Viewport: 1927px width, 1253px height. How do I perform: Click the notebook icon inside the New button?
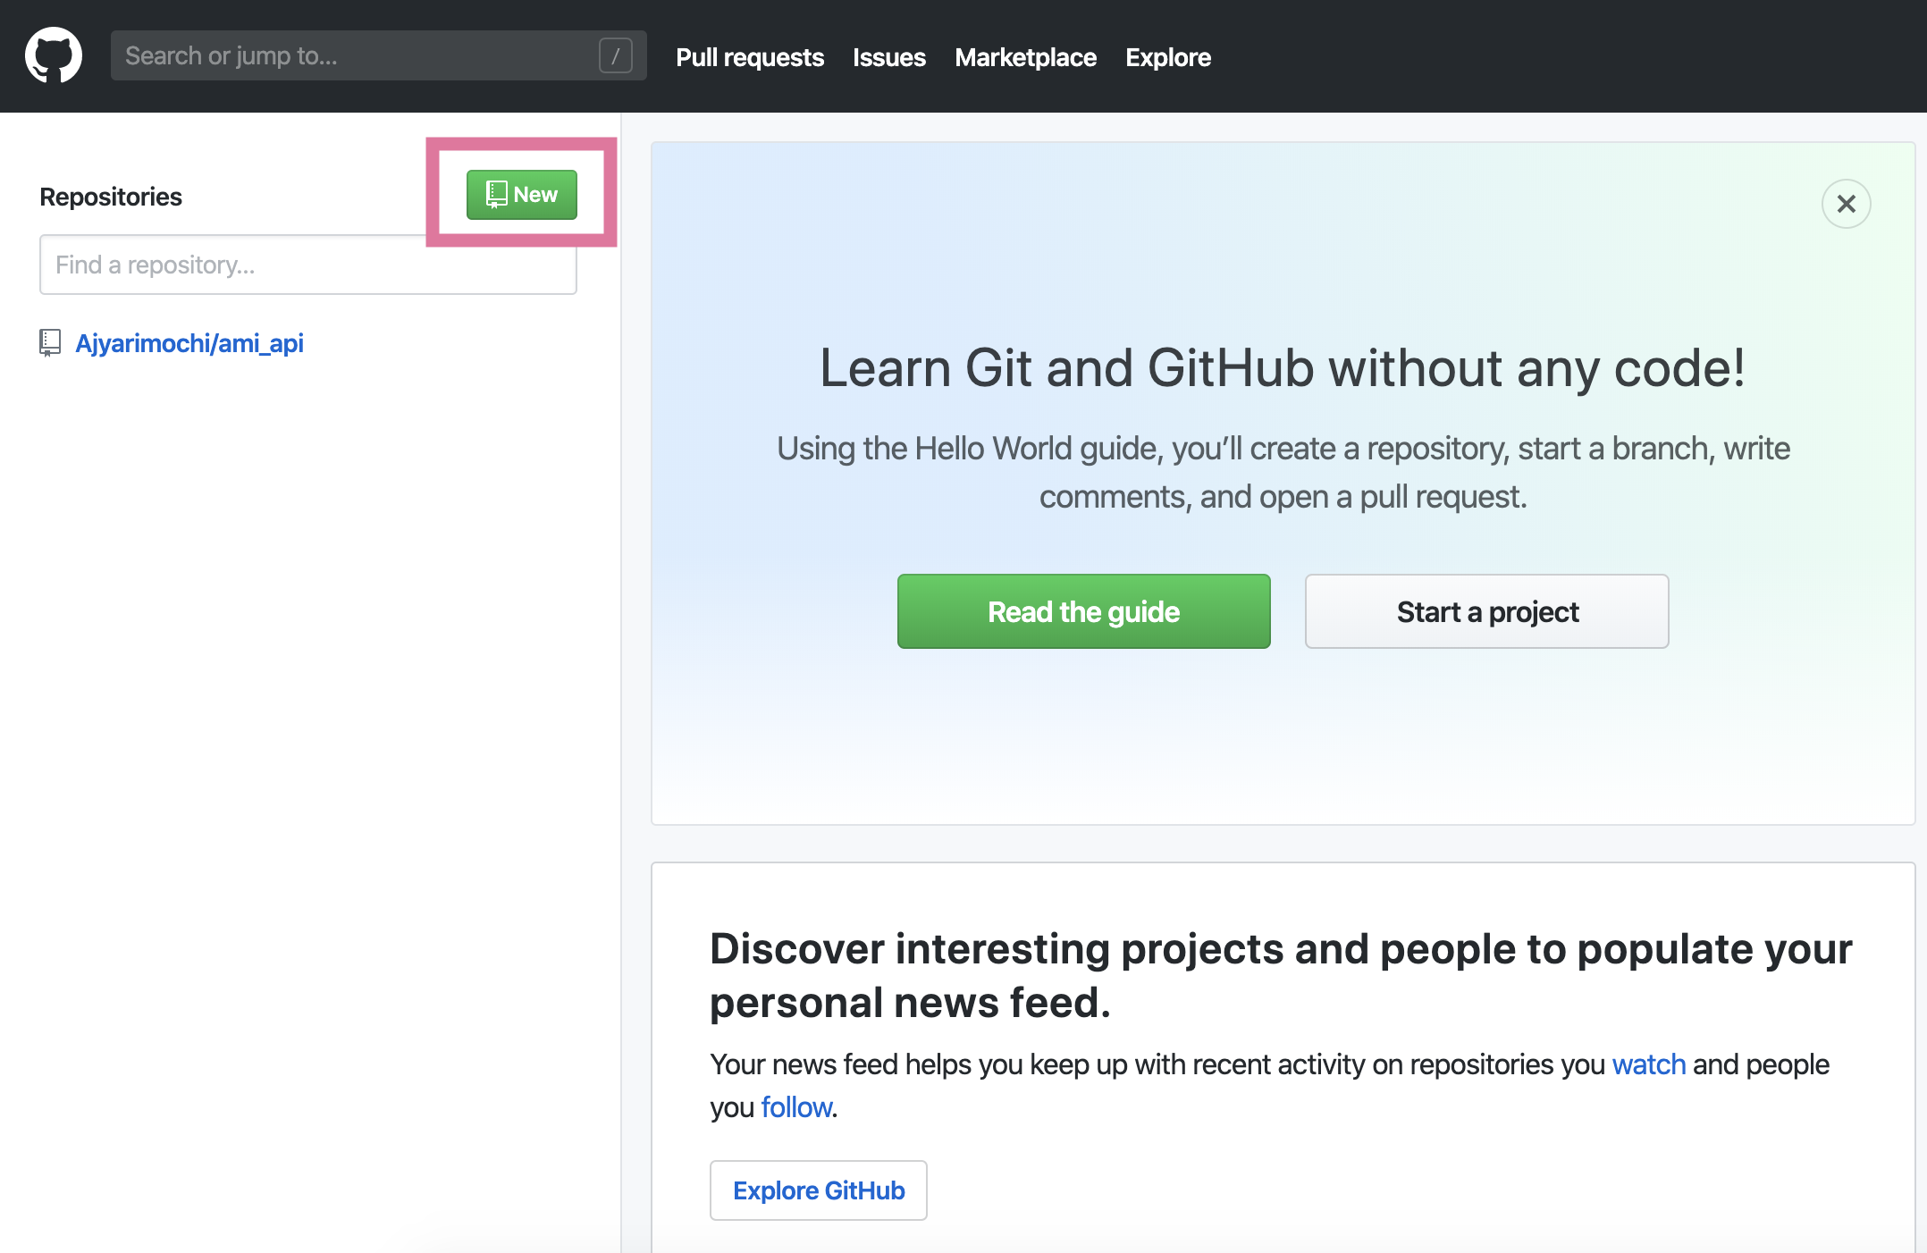tap(494, 194)
